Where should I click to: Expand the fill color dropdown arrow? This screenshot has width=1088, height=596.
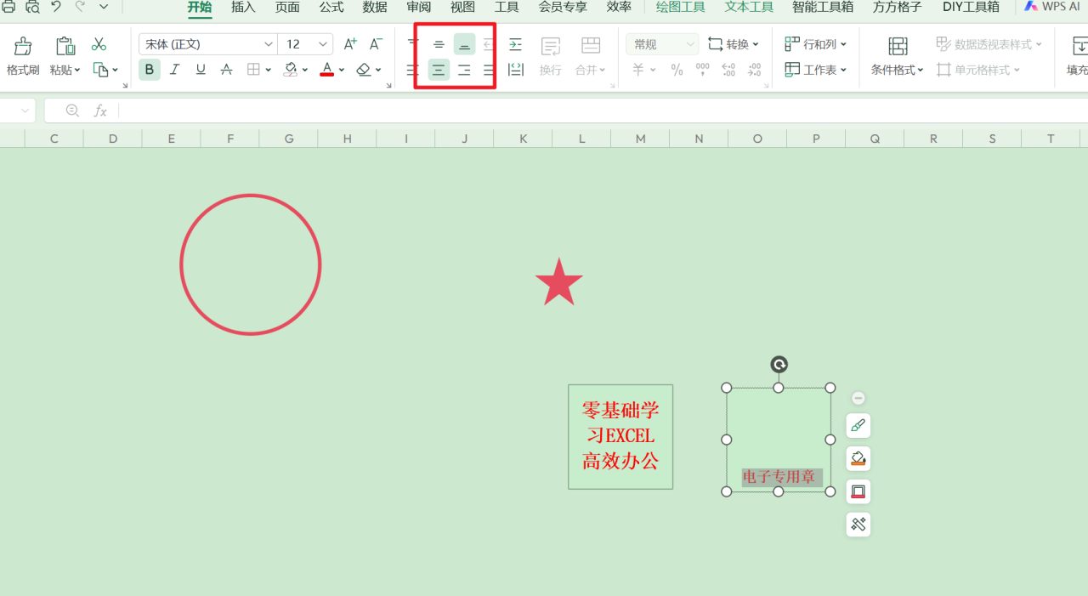point(304,70)
